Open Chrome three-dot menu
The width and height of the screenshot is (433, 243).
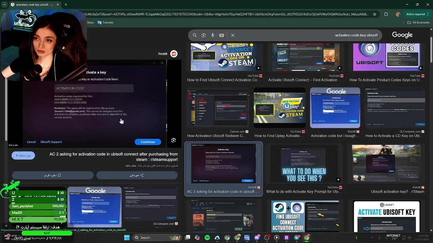pos(429,14)
